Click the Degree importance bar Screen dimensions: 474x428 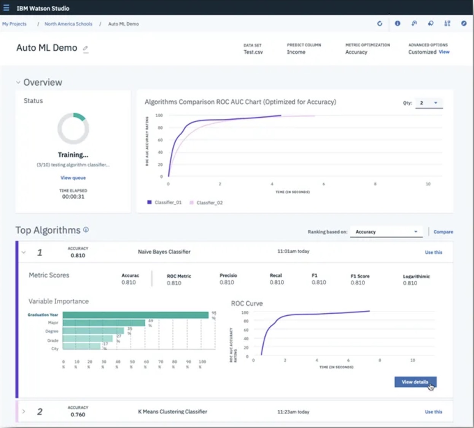[93, 331]
